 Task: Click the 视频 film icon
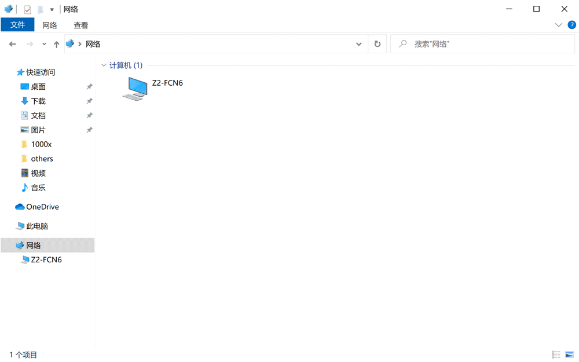(x=24, y=173)
